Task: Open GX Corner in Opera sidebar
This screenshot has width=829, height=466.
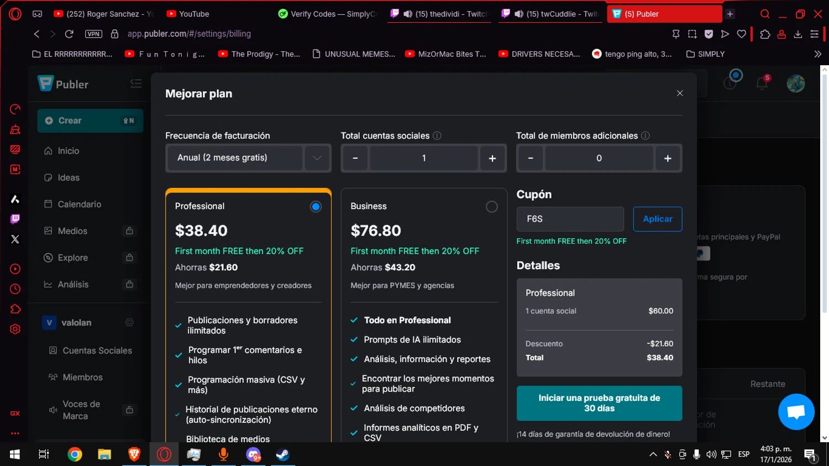Action: point(15,413)
